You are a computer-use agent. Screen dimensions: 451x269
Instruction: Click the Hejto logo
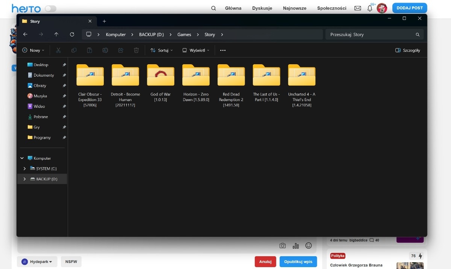pyautogui.click(x=26, y=8)
